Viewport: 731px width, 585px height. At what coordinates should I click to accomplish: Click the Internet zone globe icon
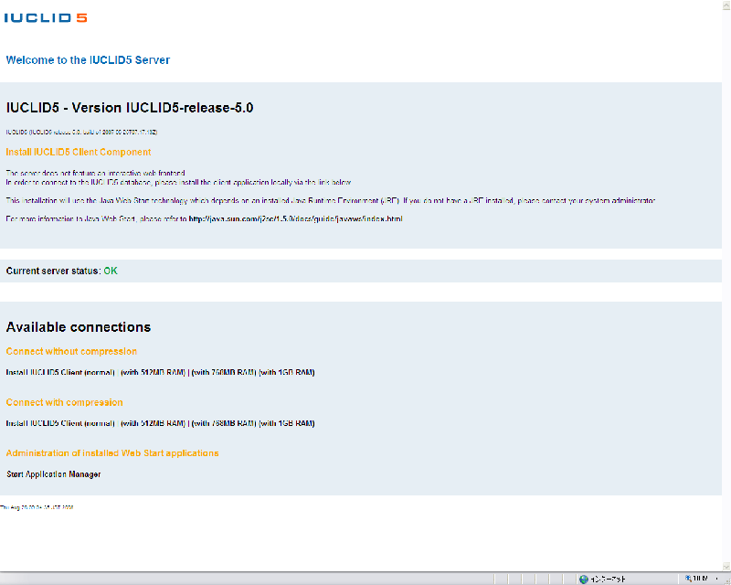(x=583, y=579)
